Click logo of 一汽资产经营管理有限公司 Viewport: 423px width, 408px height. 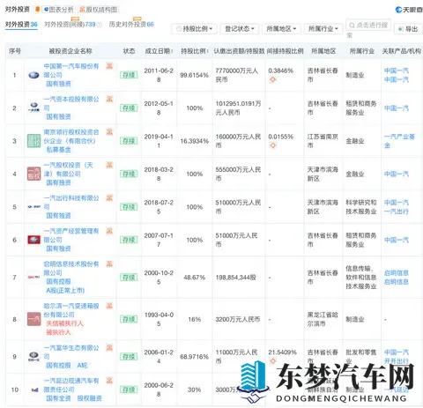click(33, 240)
